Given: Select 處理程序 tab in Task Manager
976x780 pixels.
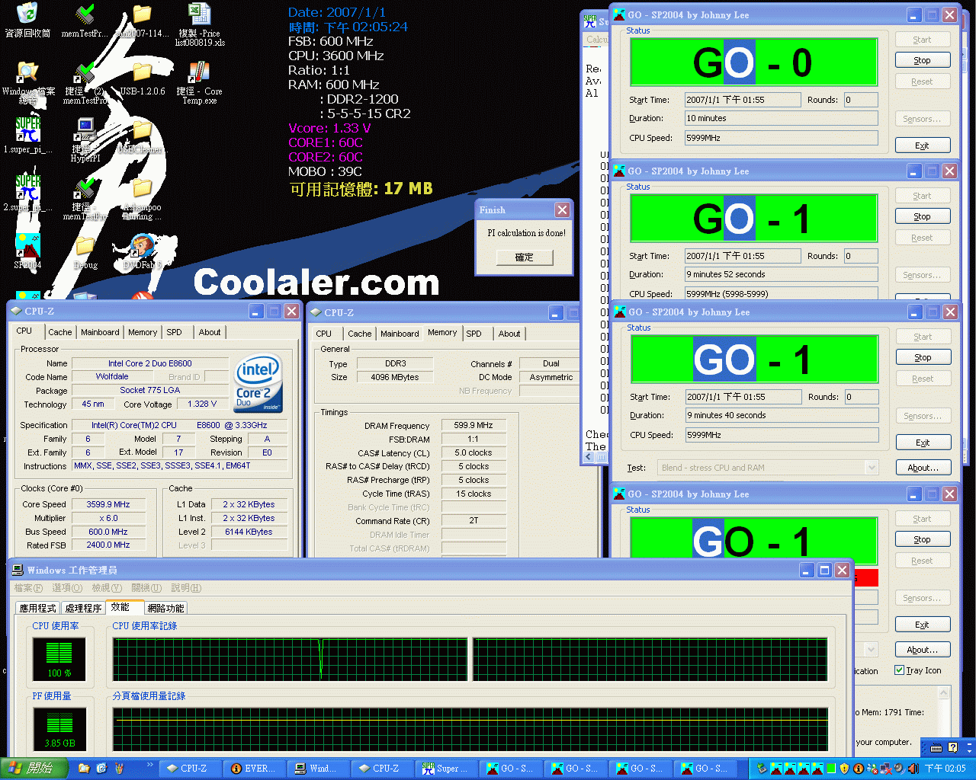Looking at the screenshot, I should coord(83,608).
